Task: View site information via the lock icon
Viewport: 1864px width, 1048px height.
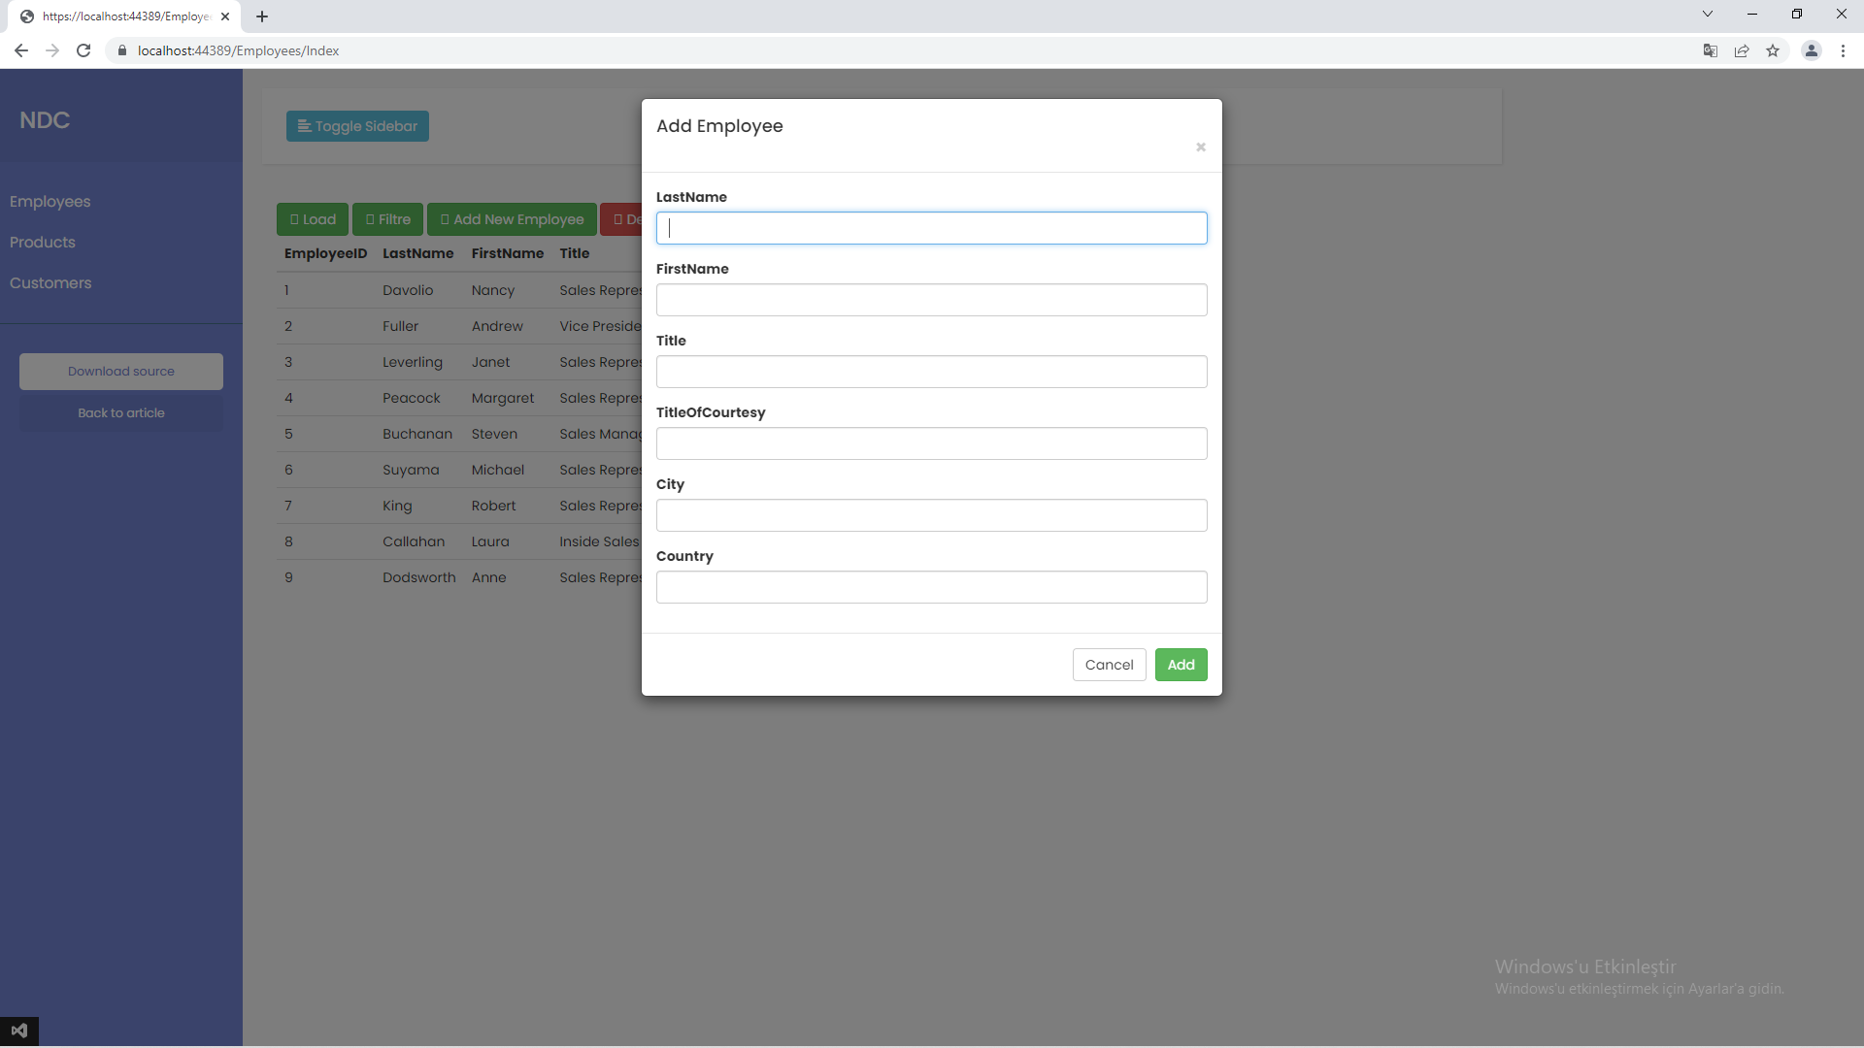Action: pos(122,50)
